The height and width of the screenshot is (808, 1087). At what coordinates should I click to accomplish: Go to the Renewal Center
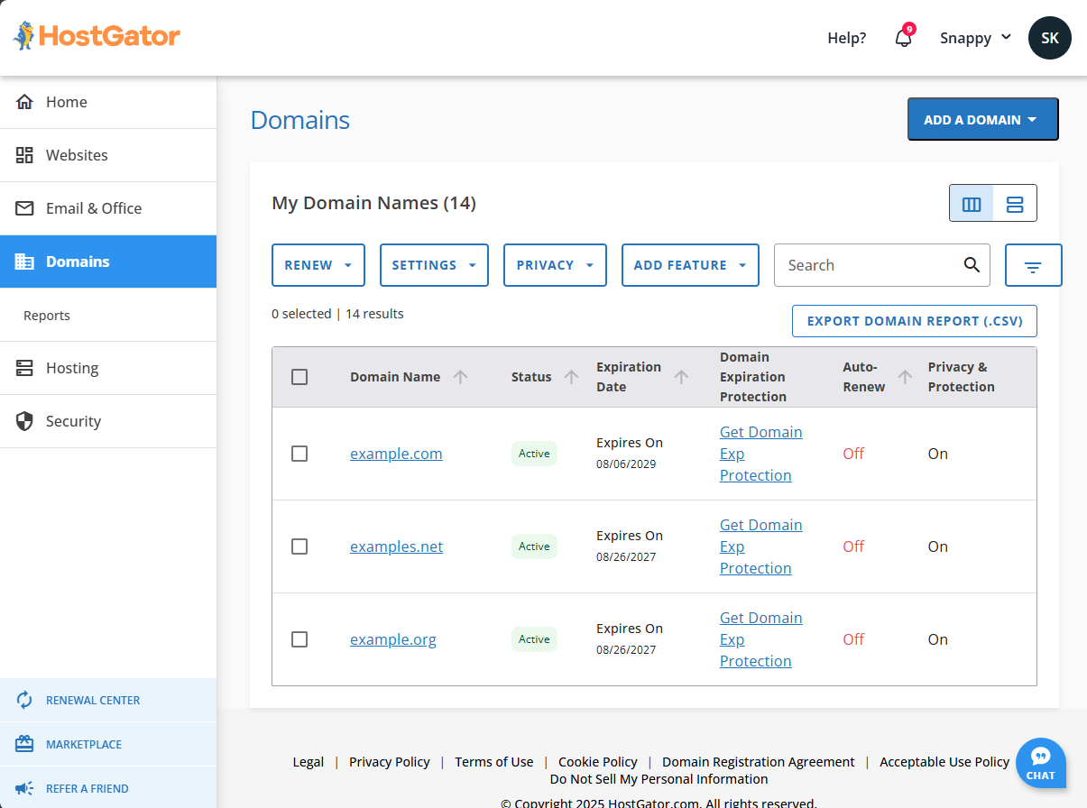pyautogui.click(x=94, y=700)
